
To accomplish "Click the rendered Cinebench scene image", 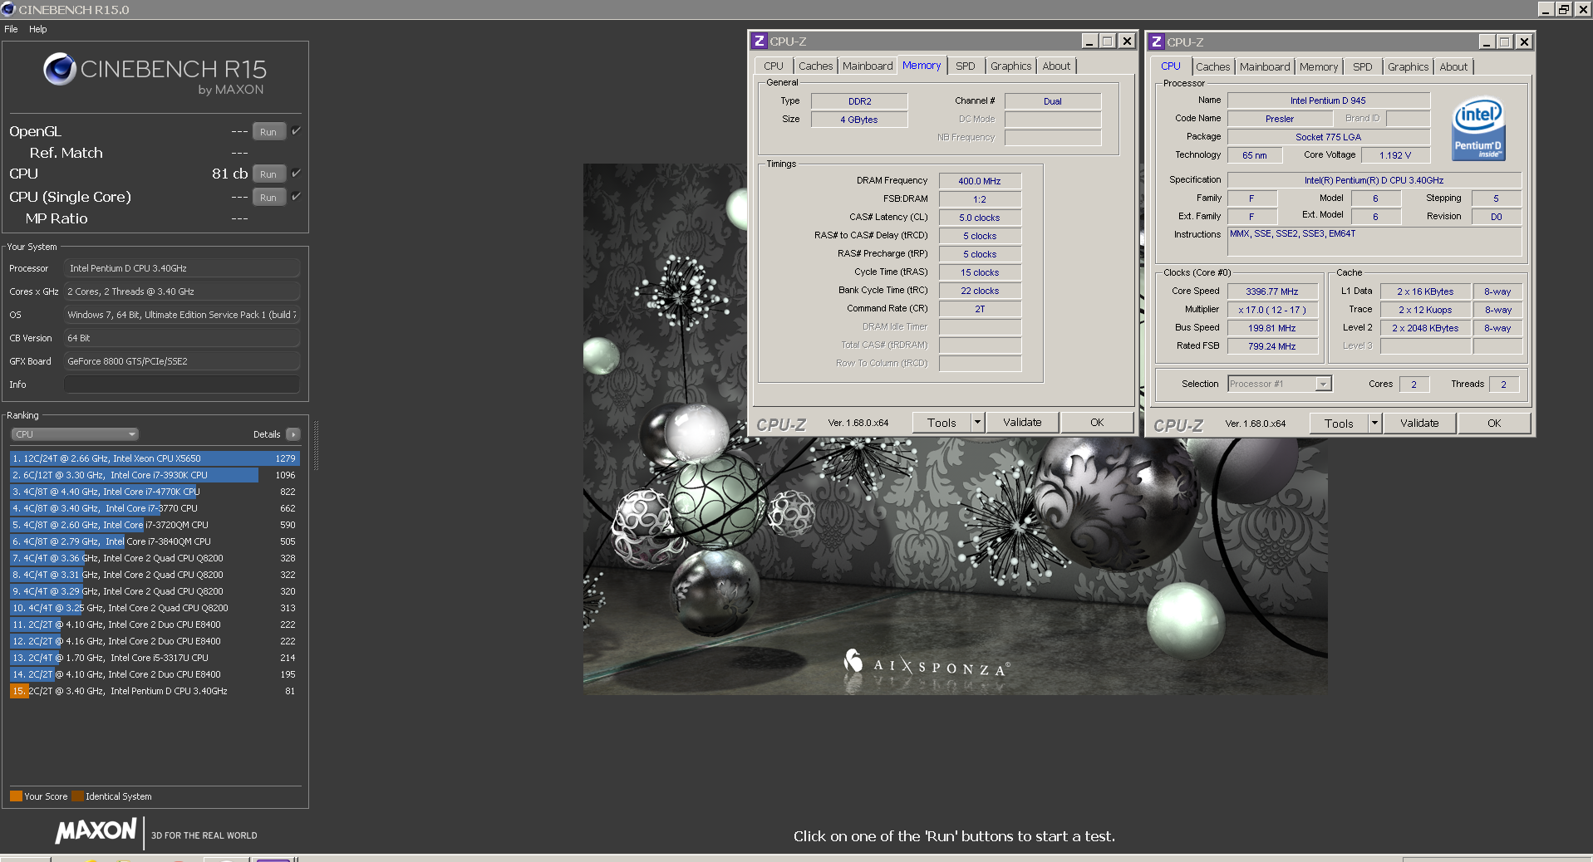I will pyautogui.click(x=955, y=429).
